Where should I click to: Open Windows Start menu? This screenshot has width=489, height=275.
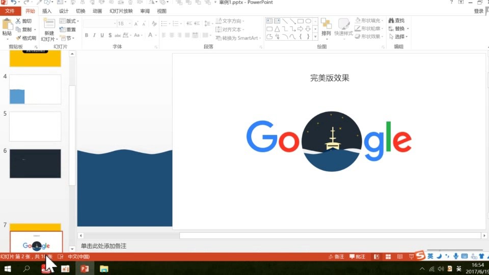(x=8, y=268)
